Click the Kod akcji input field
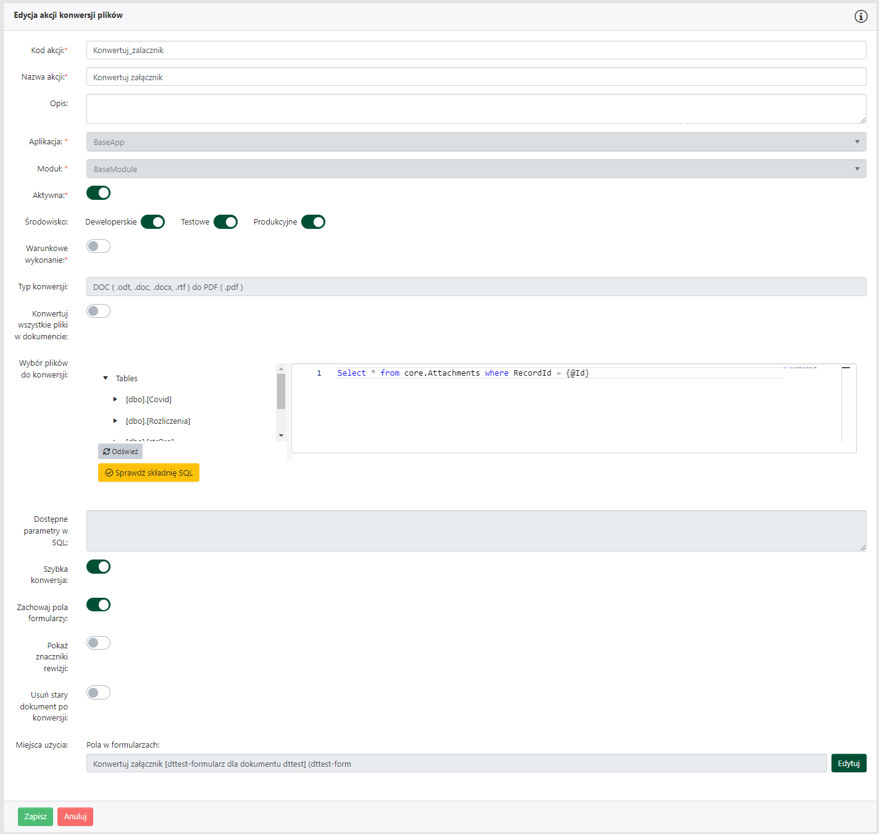879x834 pixels. tap(475, 51)
